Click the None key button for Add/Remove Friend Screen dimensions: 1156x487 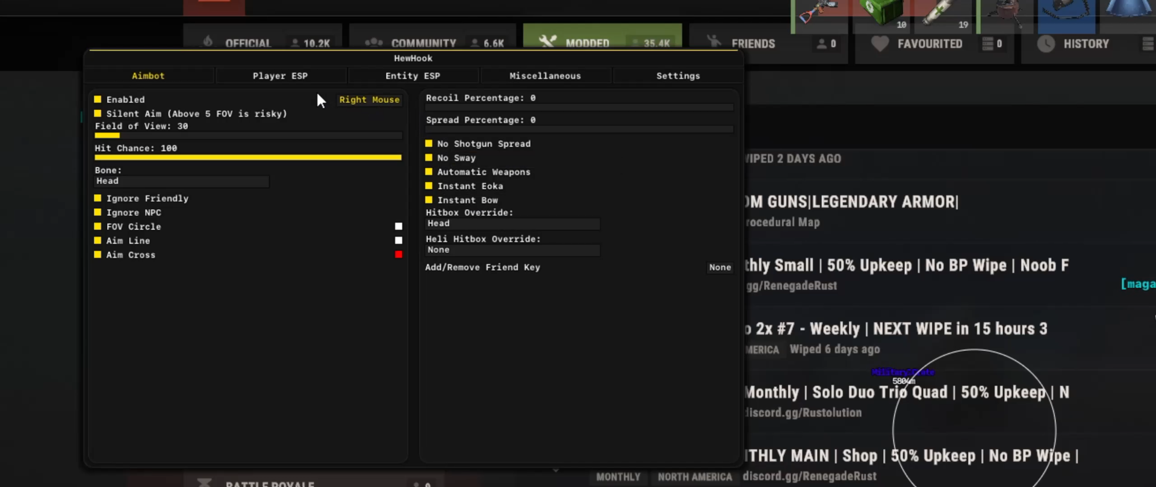coord(720,268)
